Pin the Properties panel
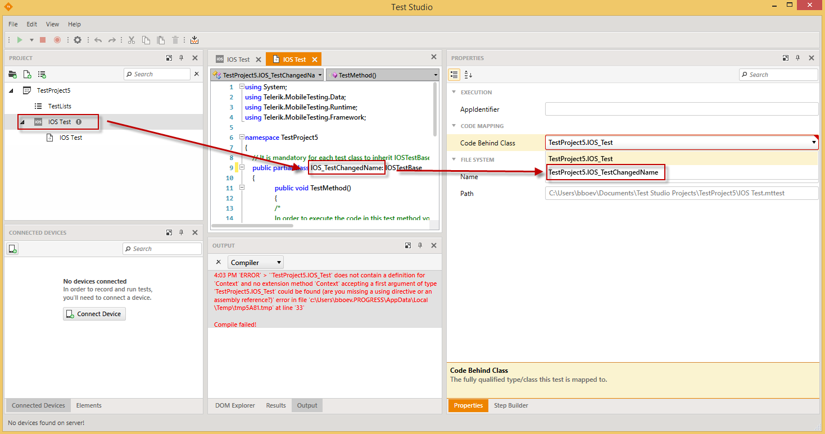The height and width of the screenshot is (434, 825). (797, 58)
